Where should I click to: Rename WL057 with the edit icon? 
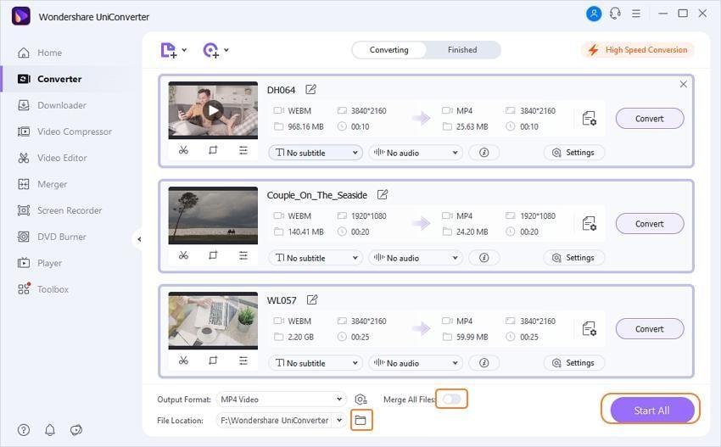(x=312, y=300)
